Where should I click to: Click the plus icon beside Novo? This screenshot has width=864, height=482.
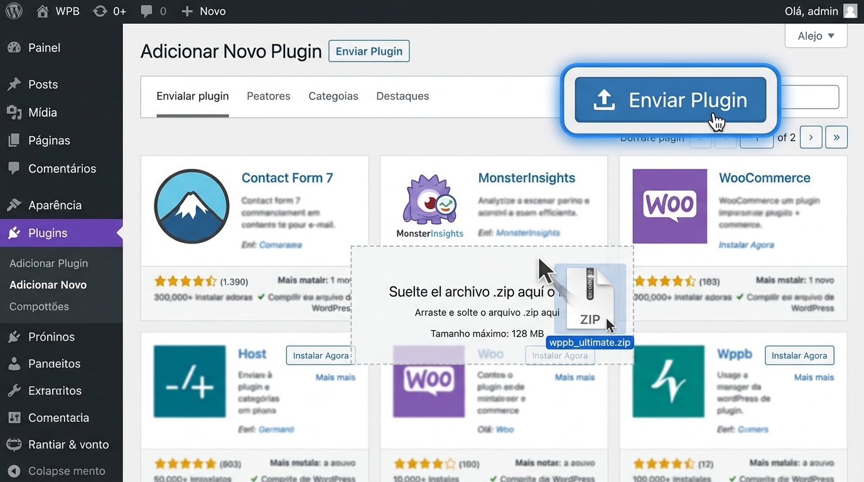point(186,11)
